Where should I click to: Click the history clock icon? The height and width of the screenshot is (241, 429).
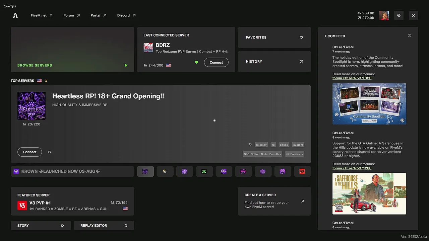click(x=301, y=62)
